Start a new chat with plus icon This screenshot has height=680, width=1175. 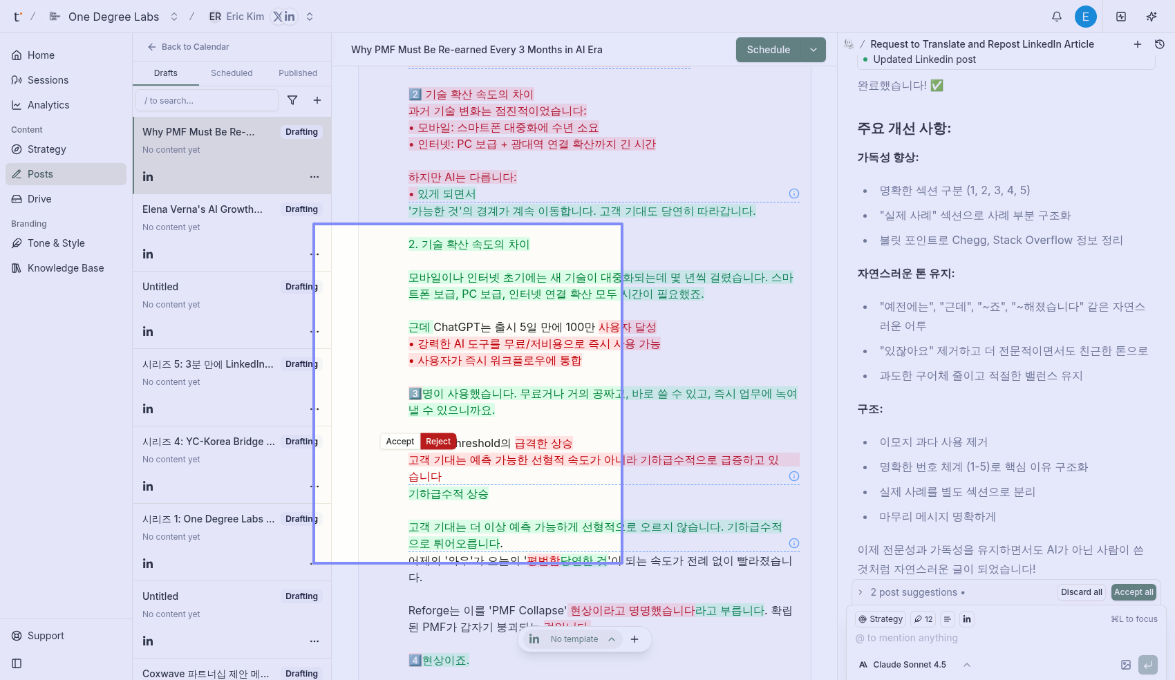click(1138, 44)
